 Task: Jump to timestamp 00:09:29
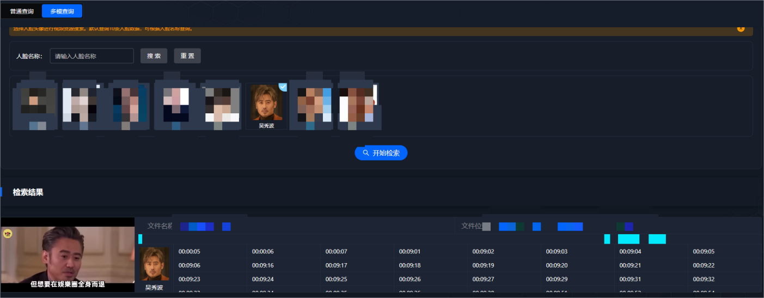[557, 279]
